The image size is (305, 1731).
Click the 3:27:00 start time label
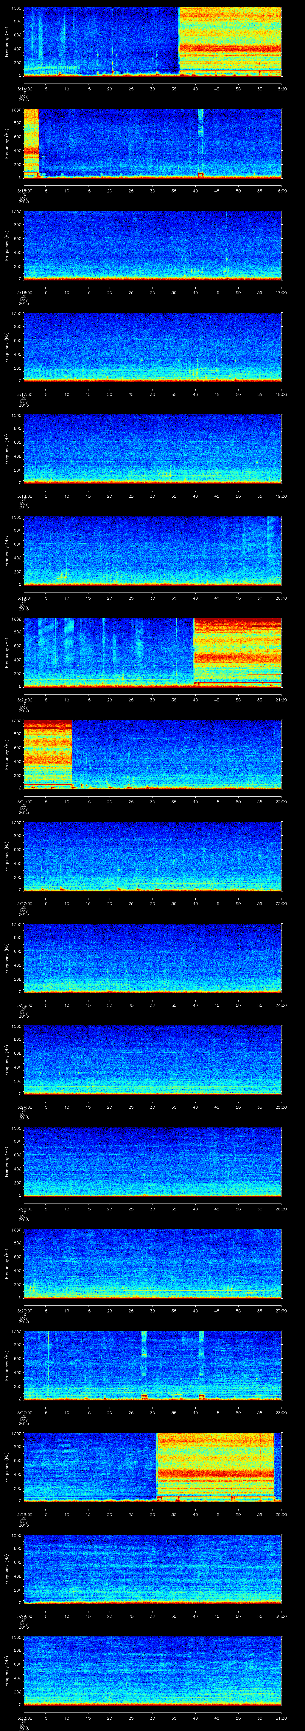pos(24,1413)
